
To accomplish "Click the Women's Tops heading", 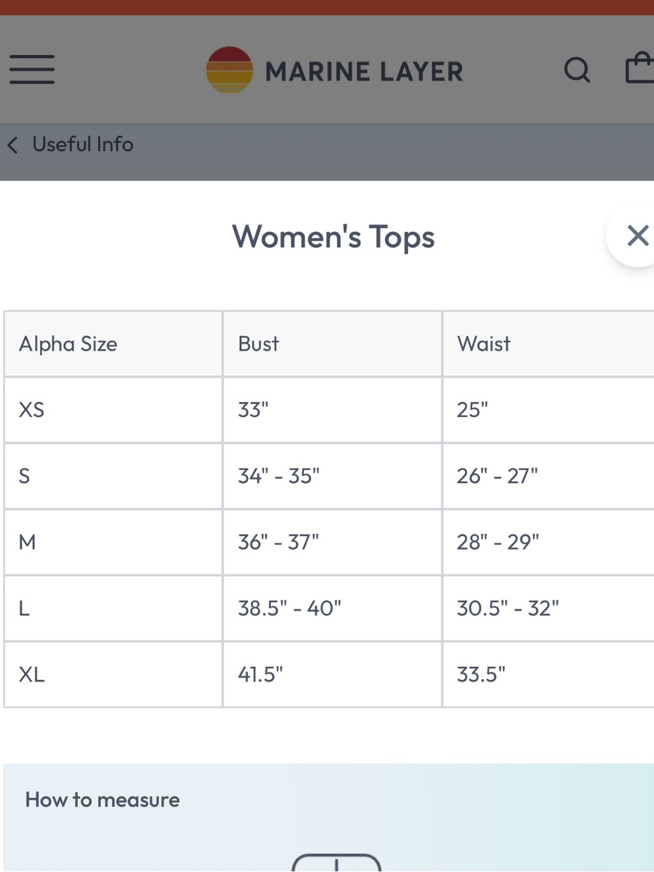I will pyautogui.click(x=334, y=237).
